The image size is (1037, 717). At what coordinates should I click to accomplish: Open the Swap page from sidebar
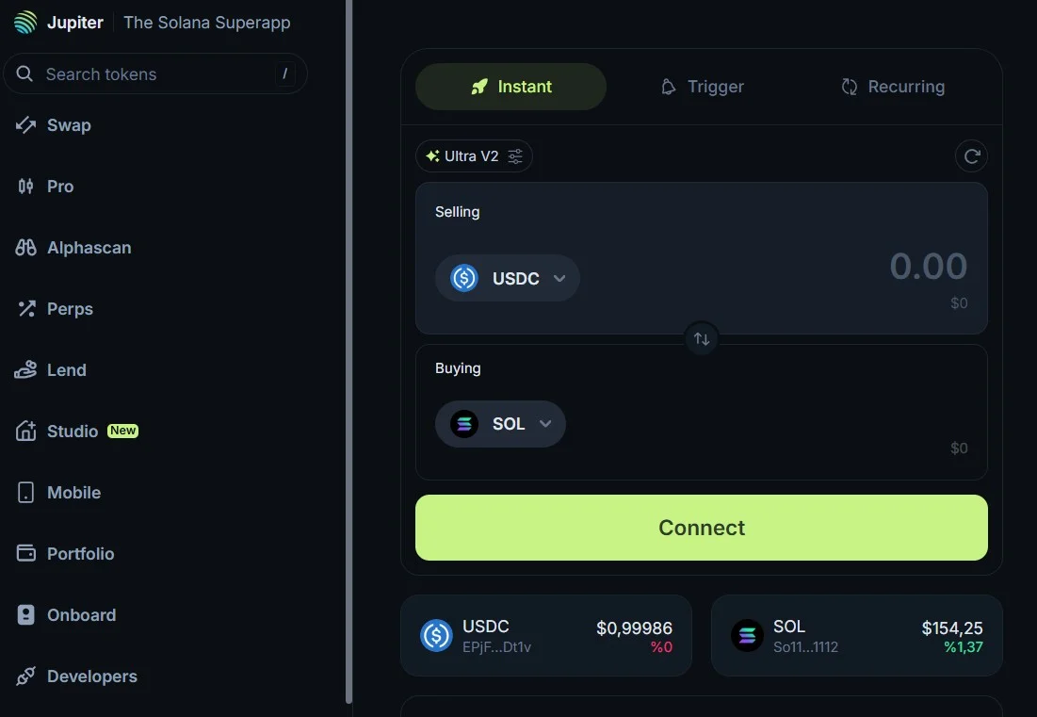click(x=54, y=125)
